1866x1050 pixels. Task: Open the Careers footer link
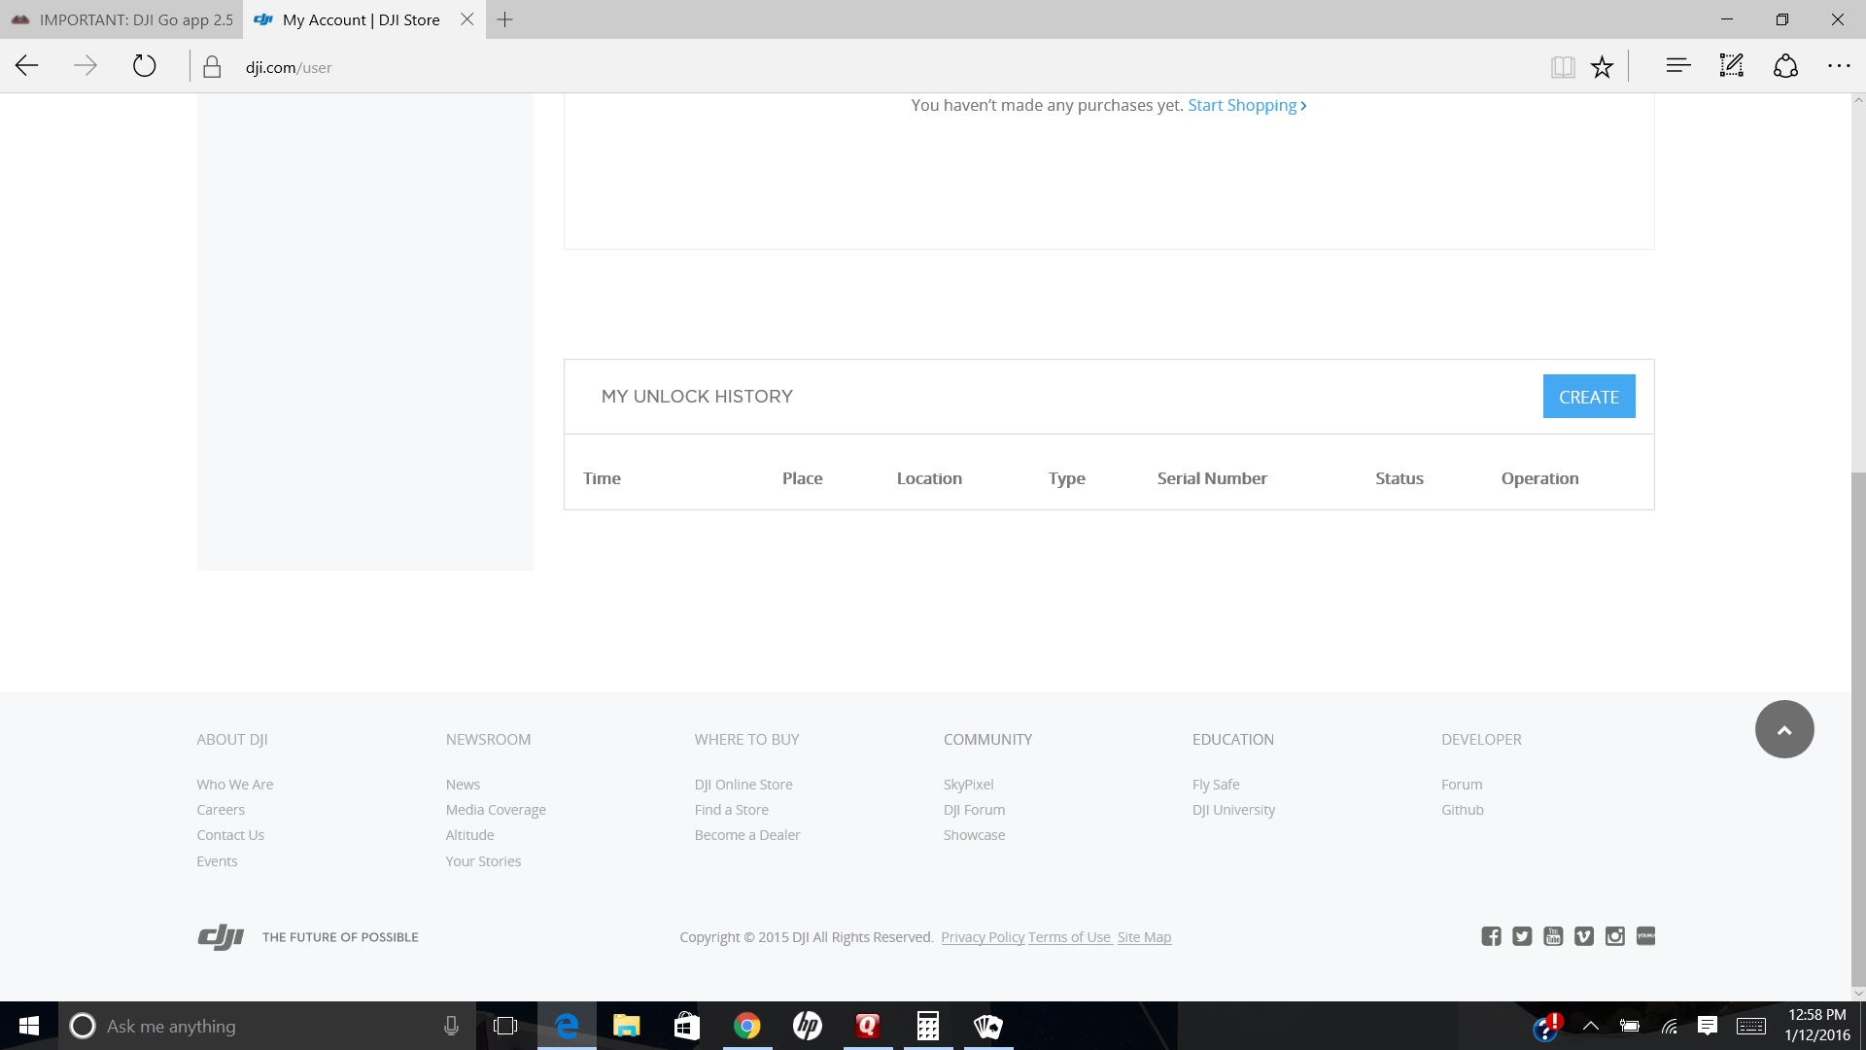(221, 810)
